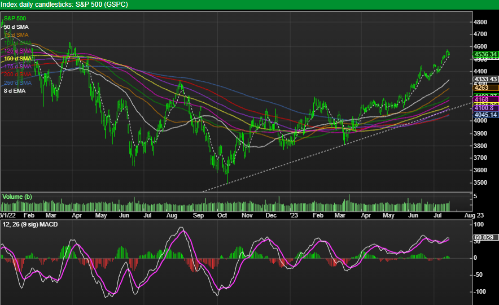Select the 250 d SMA legend entry
The height and width of the screenshot is (305, 499).
pyautogui.click(x=18, y=83)
